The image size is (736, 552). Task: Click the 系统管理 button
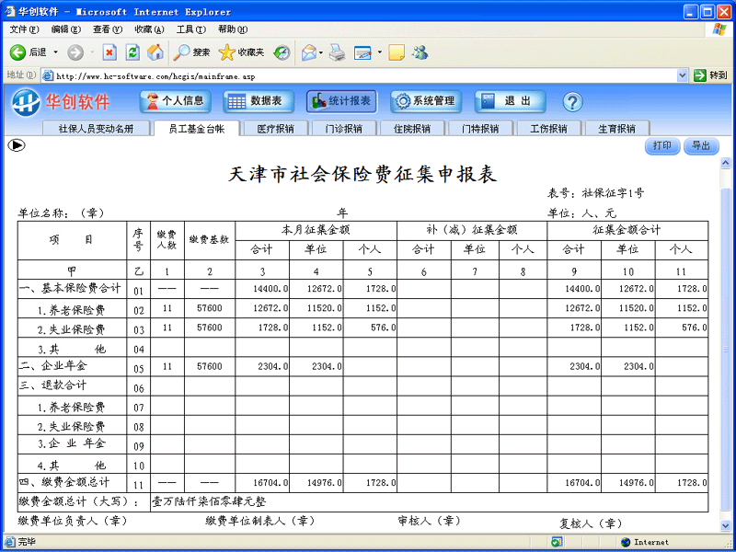(x=426, y=101)
